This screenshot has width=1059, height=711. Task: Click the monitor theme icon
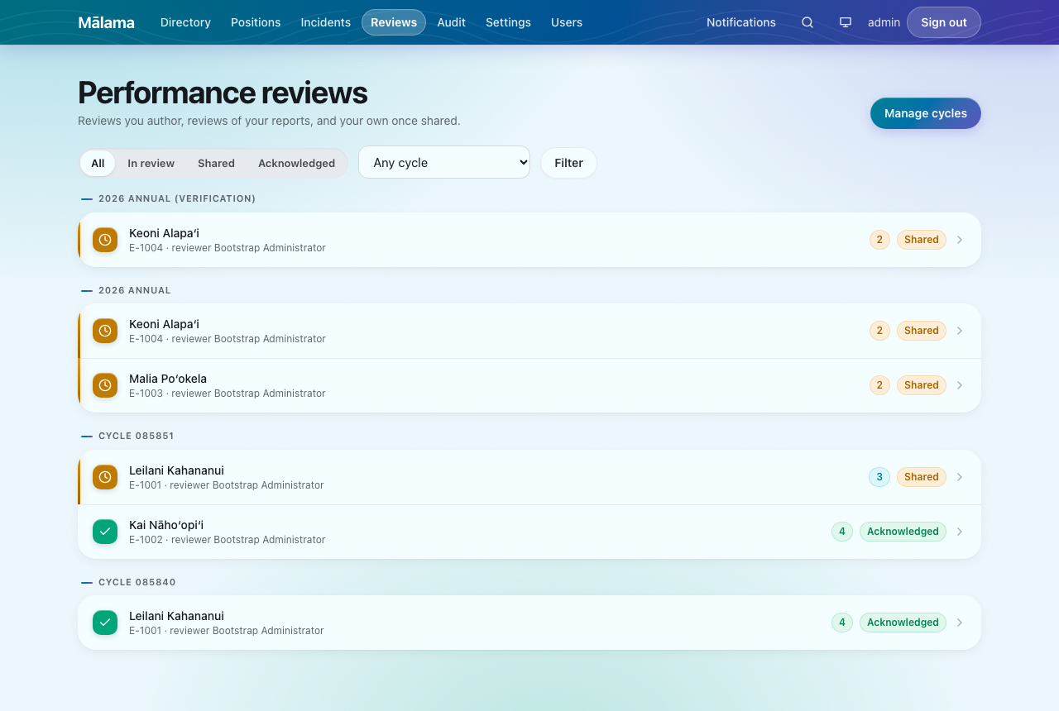coord(846,22)
